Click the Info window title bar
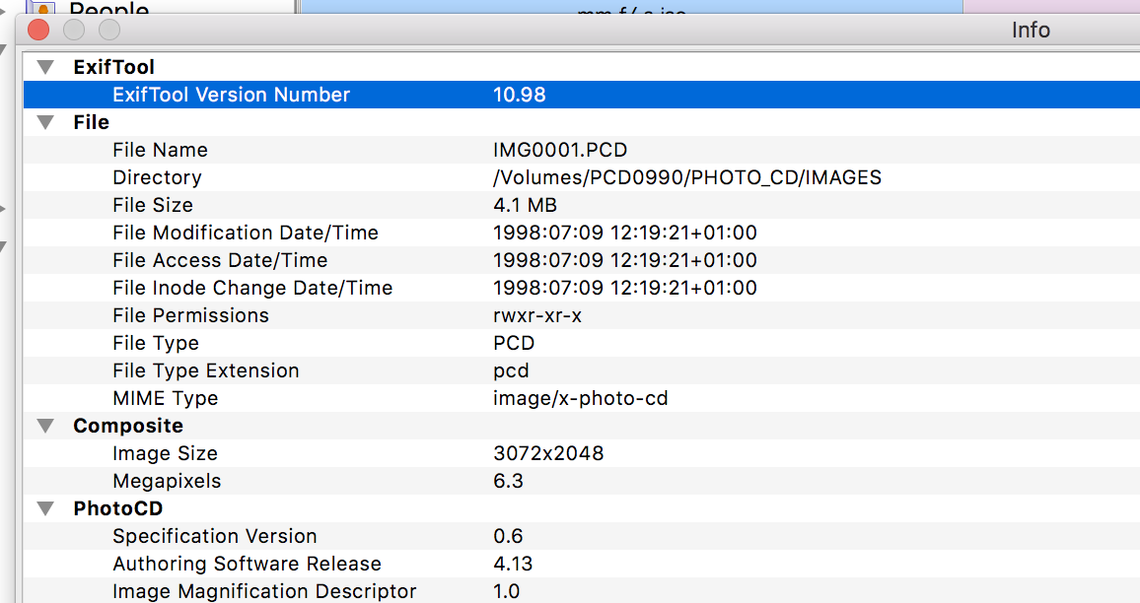The width and height of the screenshot is (1140, 603). [x=592, y=30]
